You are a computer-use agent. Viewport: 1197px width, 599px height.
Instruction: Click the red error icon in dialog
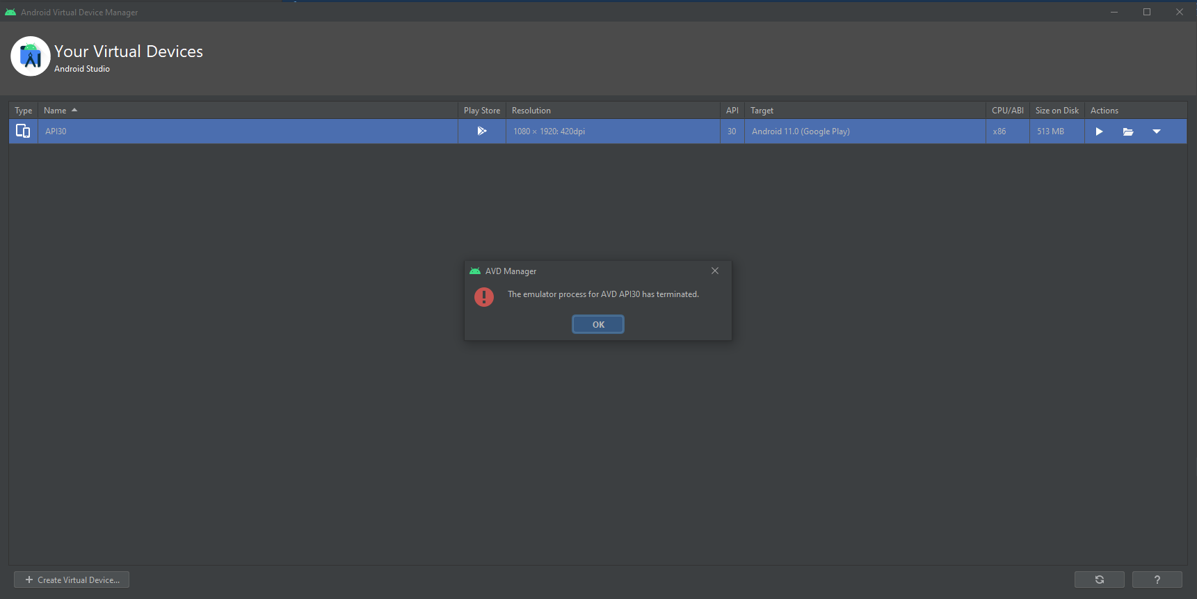484,297
